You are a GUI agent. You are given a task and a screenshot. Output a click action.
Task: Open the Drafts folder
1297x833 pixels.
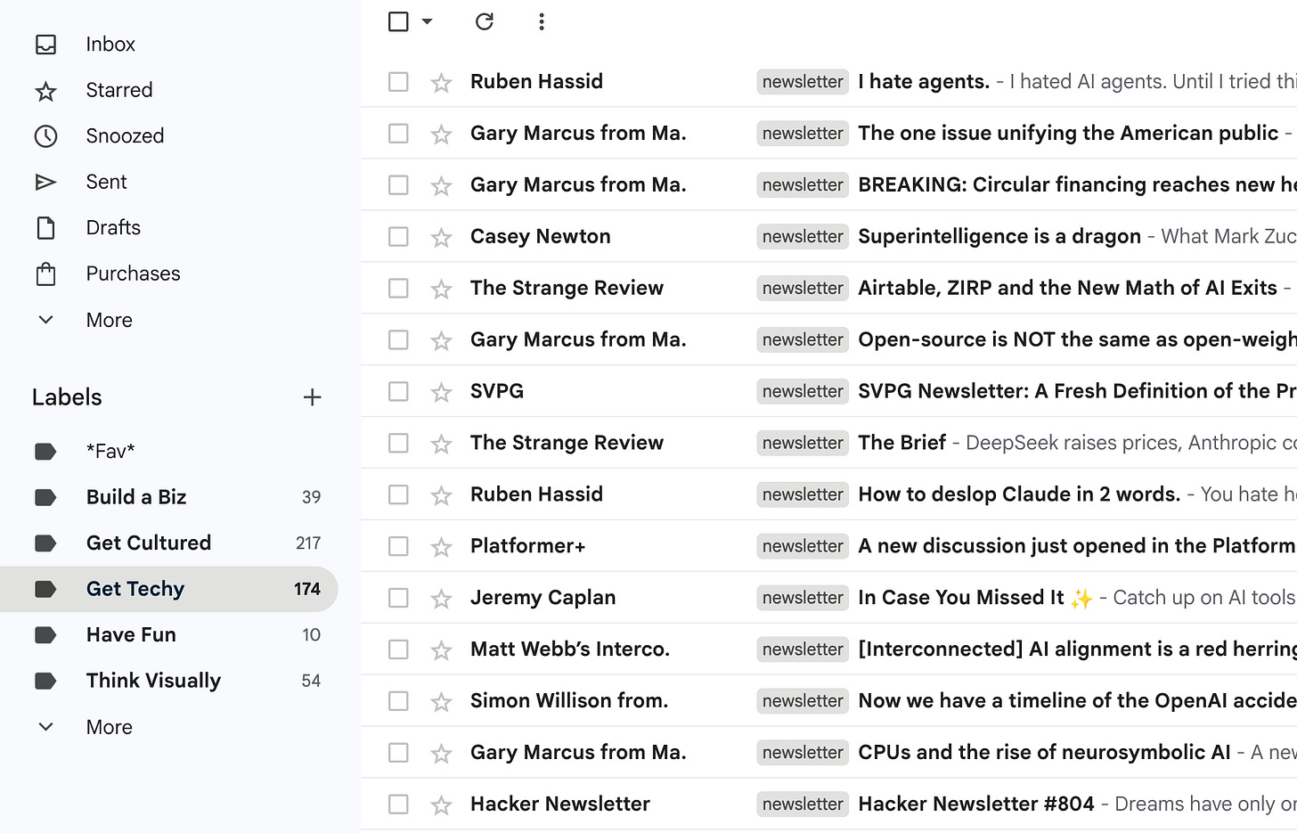coord(113,228)
